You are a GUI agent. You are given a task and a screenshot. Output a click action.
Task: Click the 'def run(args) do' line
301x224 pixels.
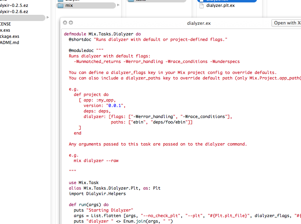89,205
